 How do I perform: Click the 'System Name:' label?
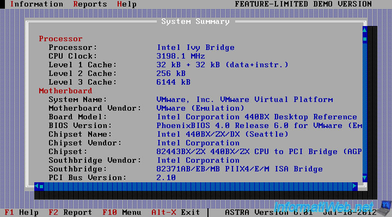[x=78, y=100]
